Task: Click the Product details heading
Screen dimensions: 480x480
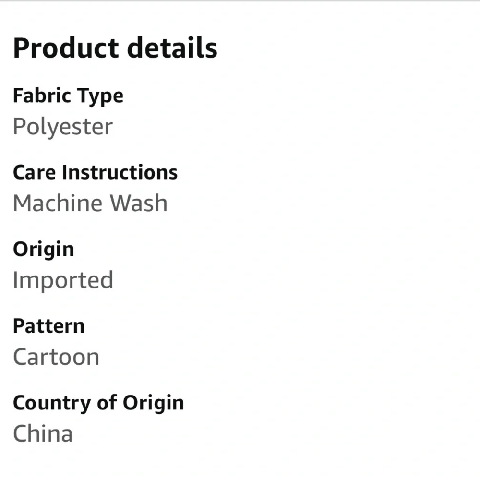Action: pyautogui.click(x=115, y=48)
